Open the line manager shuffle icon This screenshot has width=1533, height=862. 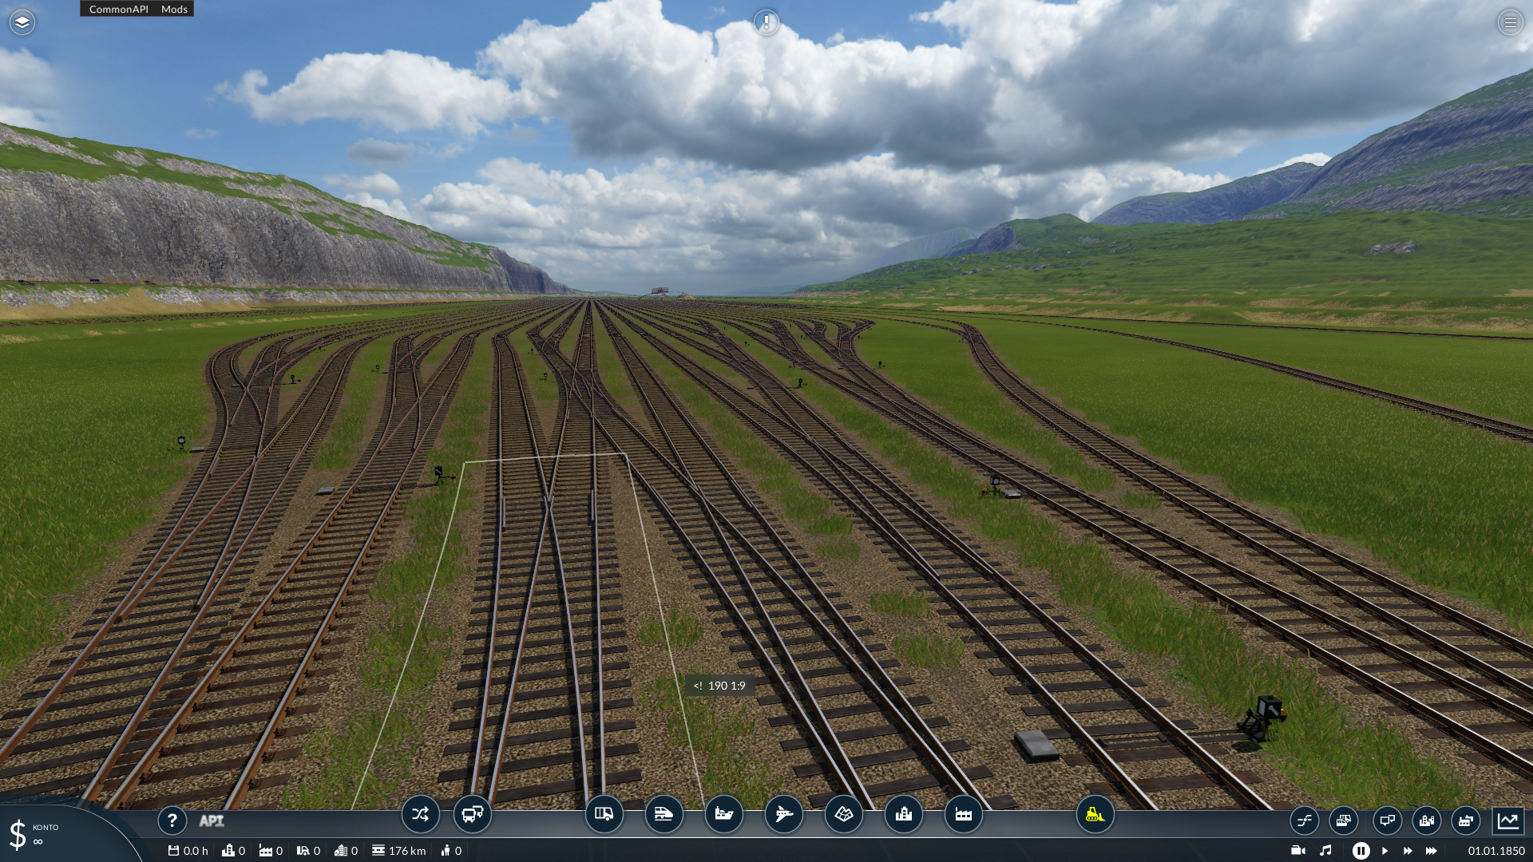[420, 814]
